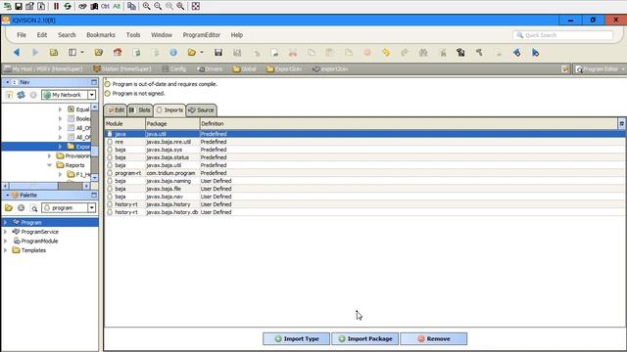Open the Tools menu
Image resolution: width=627 pixels, height=352 pixels.
point(133,35)
